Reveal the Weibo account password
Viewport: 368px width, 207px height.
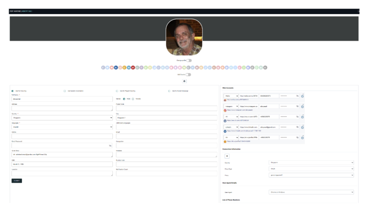[297, 96]
